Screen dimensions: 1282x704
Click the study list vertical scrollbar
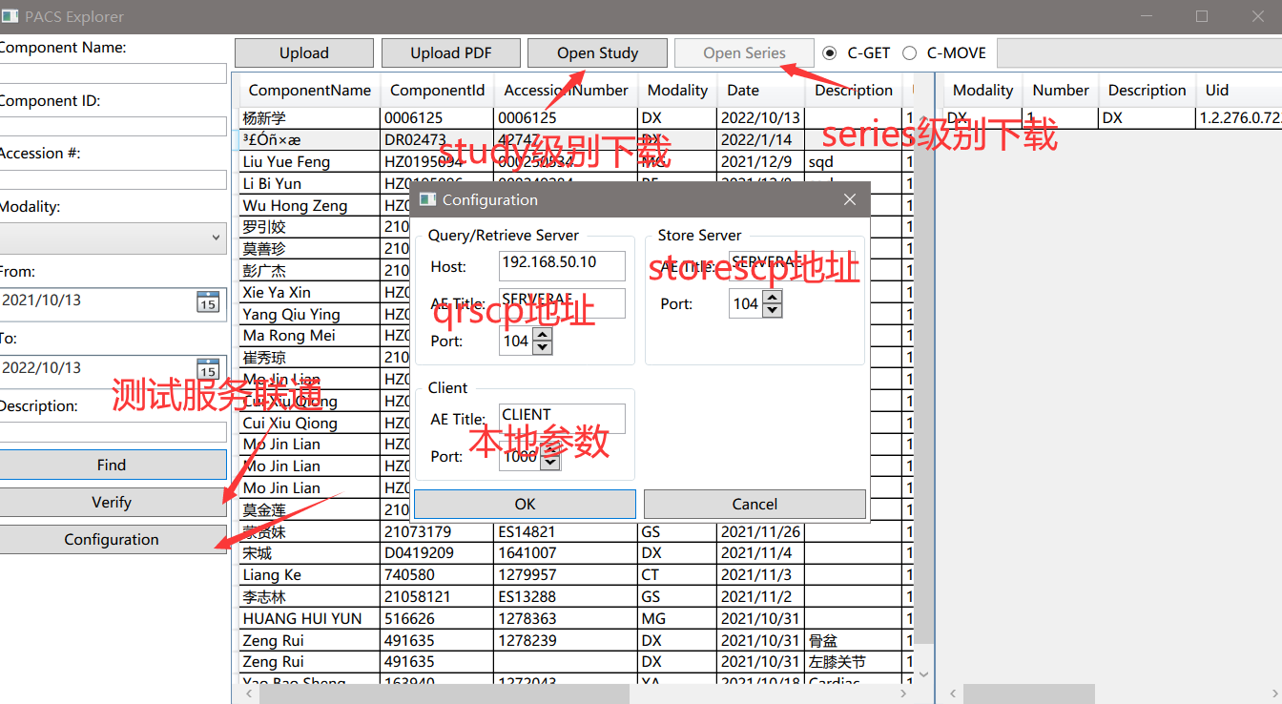point(922,382)
